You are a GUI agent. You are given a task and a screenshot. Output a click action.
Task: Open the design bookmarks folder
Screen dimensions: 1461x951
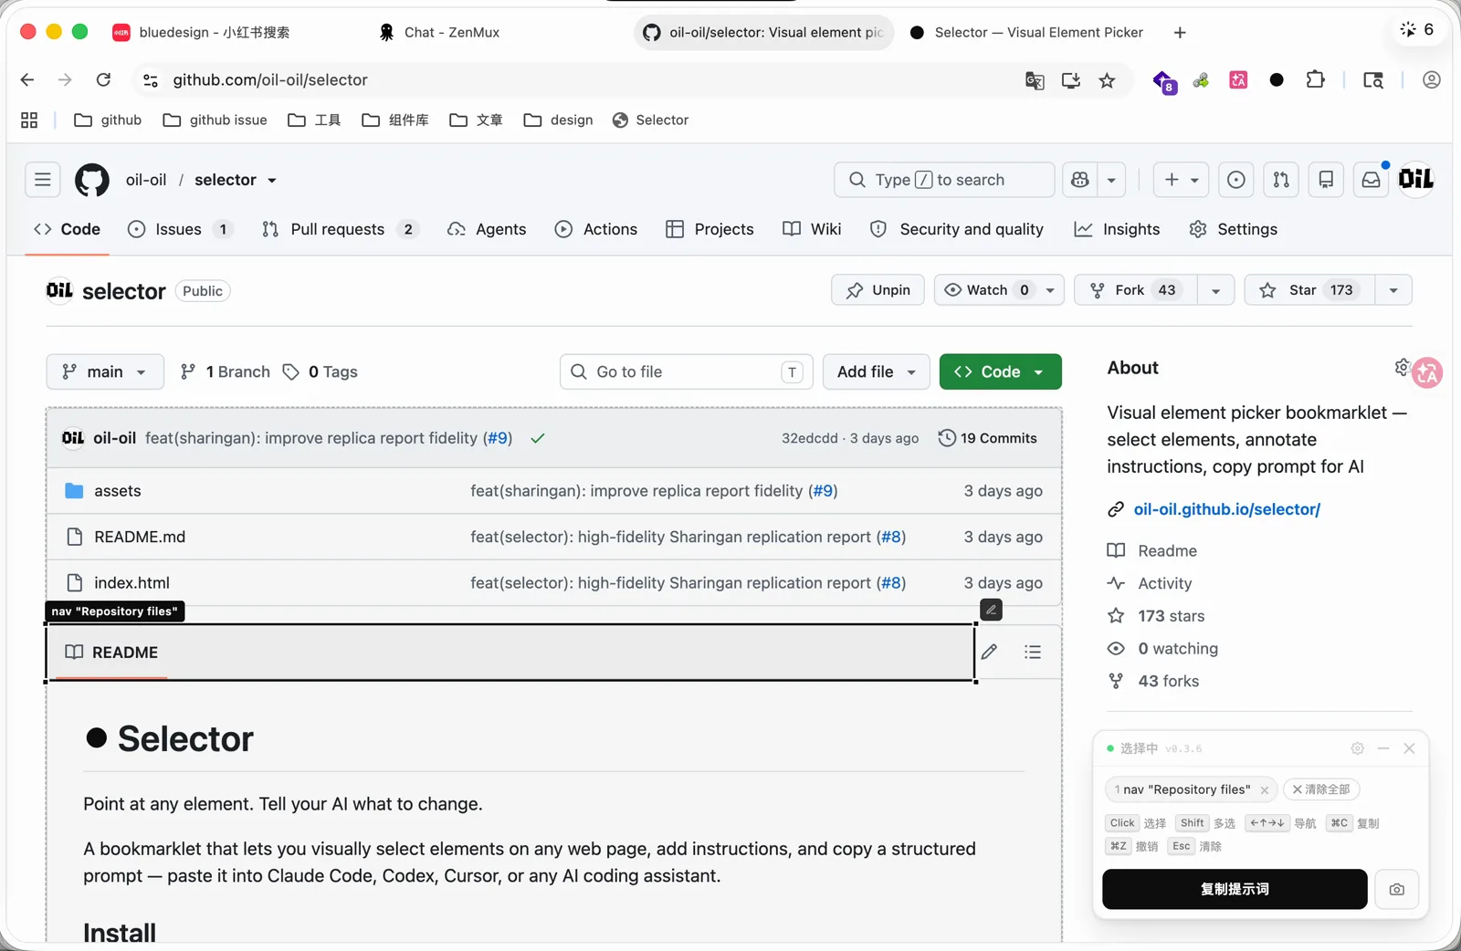coord(559,120)
